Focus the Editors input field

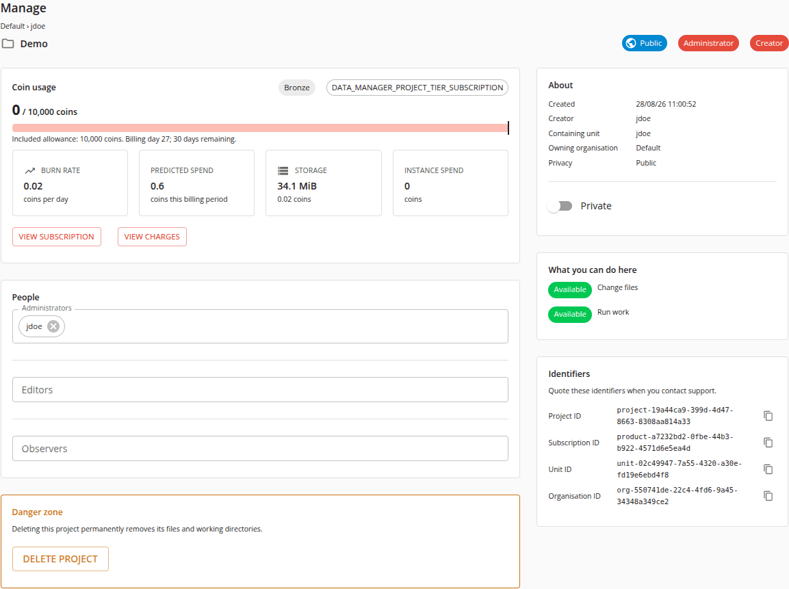coord(260,390)
